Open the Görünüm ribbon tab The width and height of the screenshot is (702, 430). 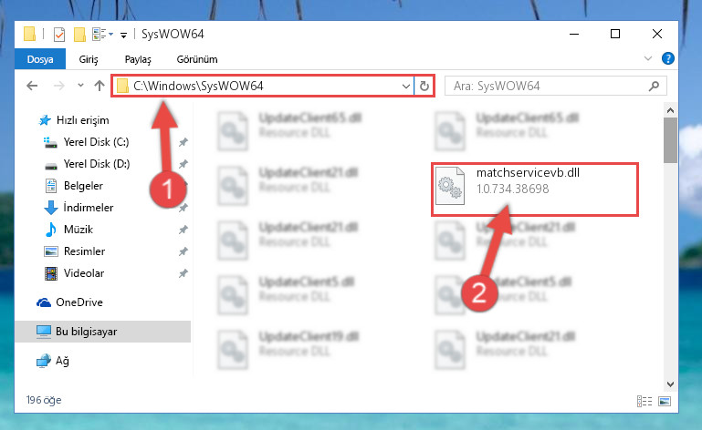[197, 59]
